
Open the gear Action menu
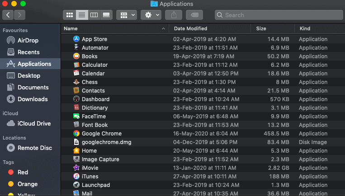[x=151, y=15]
